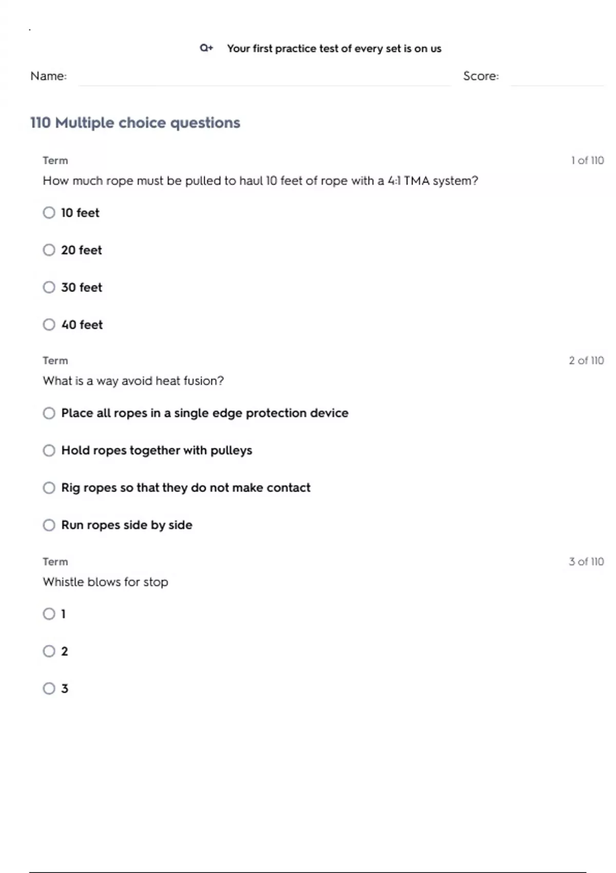This screenshot has height=873, width=616.
Task: Choose "Place all ropes in a single edge protection device"
Action: coord(49,413)
